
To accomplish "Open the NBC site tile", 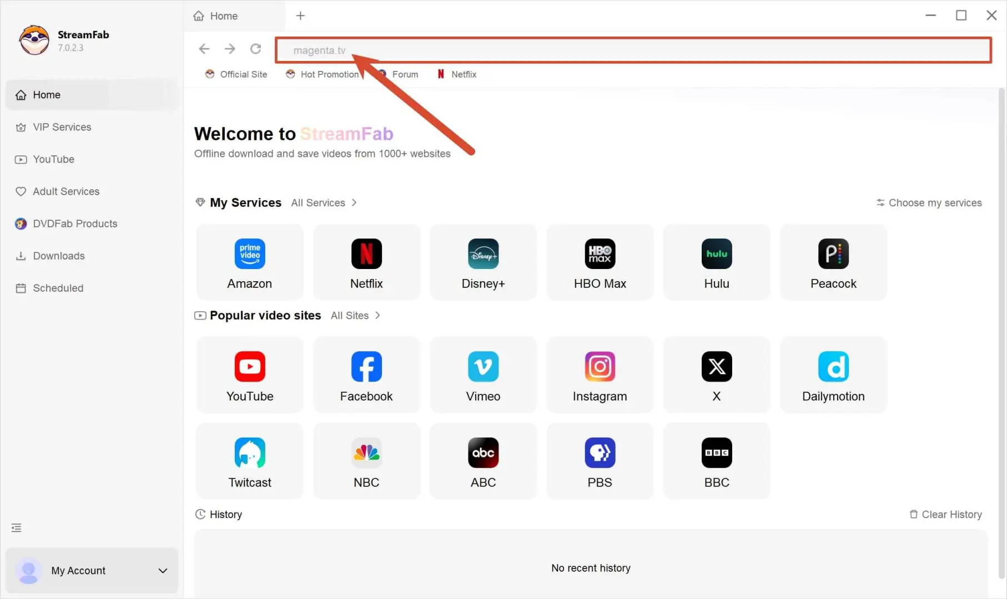I will click(366, 461).
